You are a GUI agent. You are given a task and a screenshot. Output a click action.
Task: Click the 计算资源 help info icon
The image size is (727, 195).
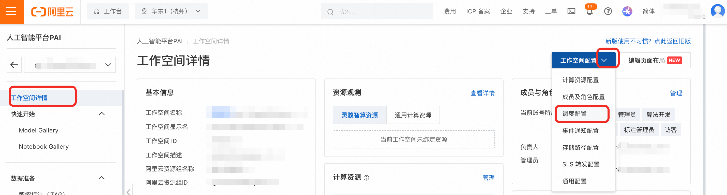pos(366,178)
